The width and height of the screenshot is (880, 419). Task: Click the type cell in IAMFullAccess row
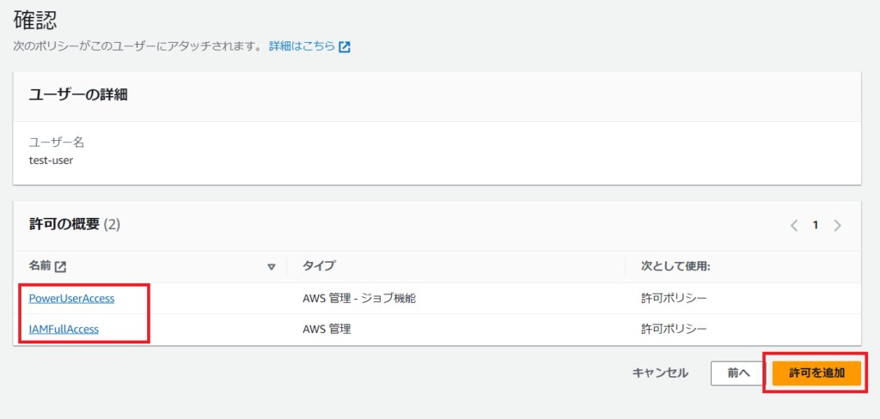pyautogui.click(x=327, y=329)
